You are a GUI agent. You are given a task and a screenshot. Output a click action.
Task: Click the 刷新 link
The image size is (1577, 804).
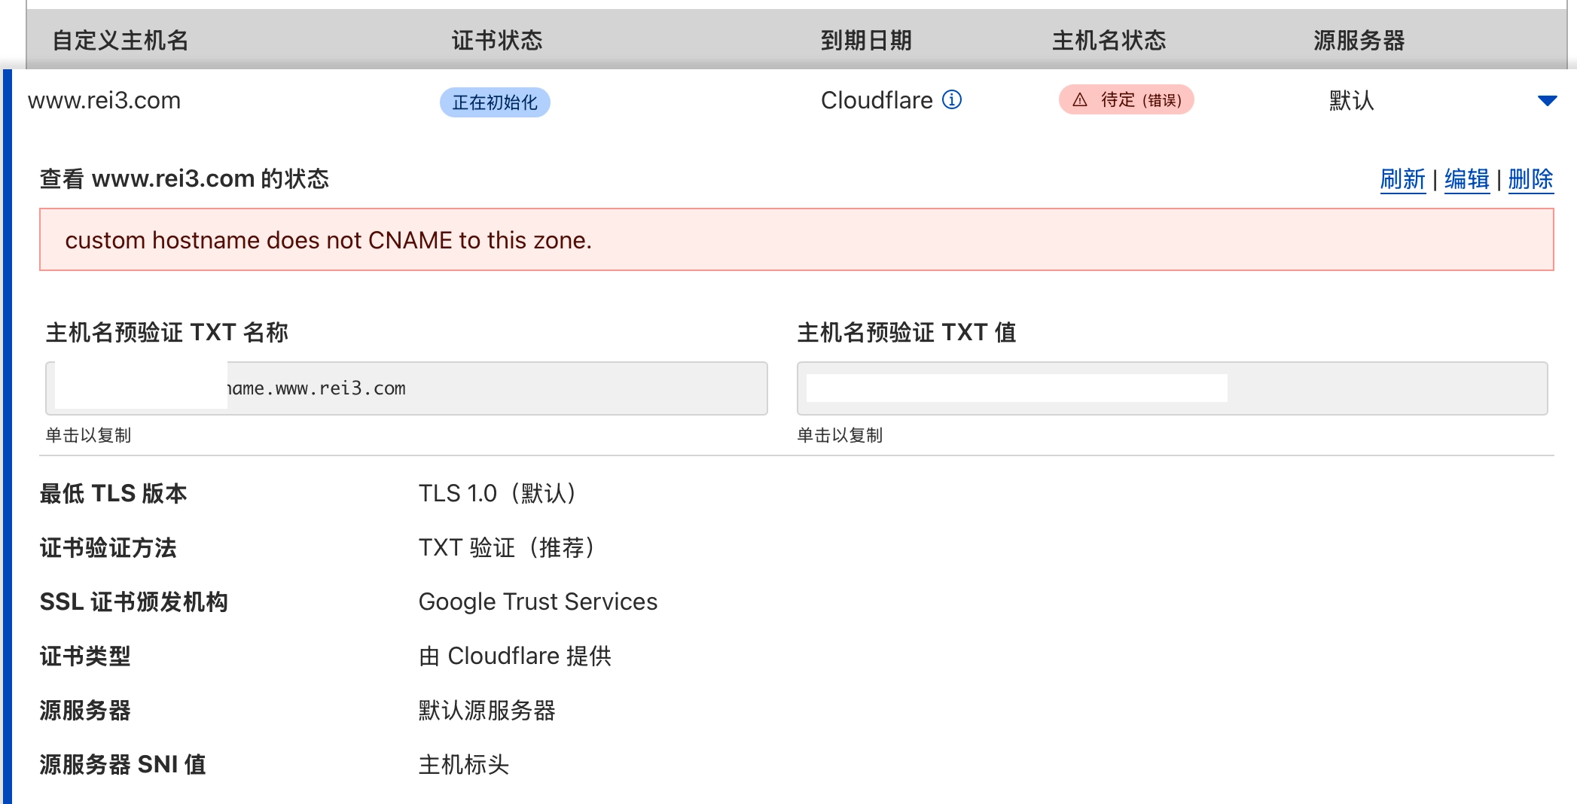pyautogui.click(x=1402, y=179)
